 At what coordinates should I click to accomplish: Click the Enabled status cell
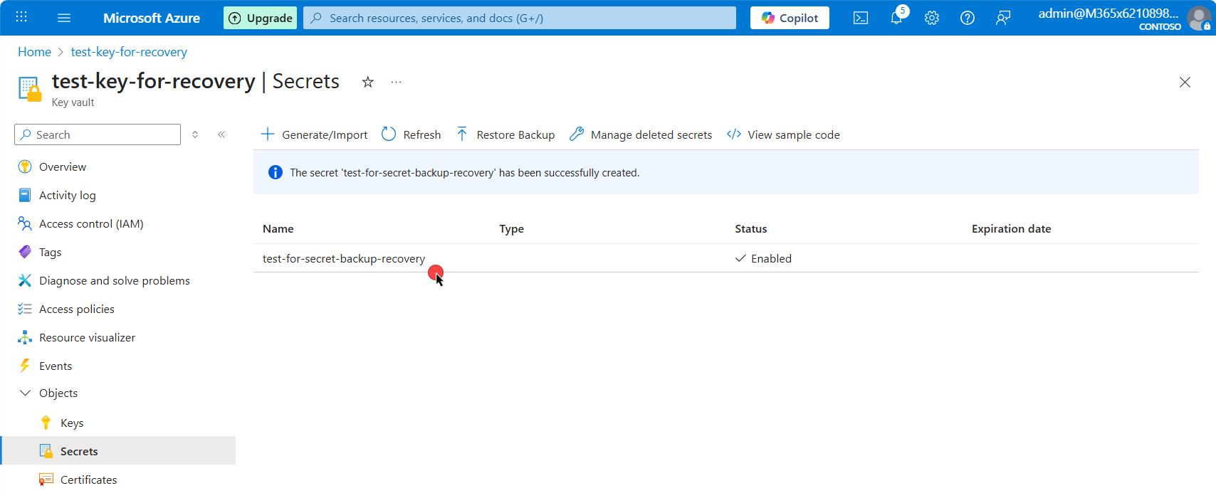tap(763, 258)
